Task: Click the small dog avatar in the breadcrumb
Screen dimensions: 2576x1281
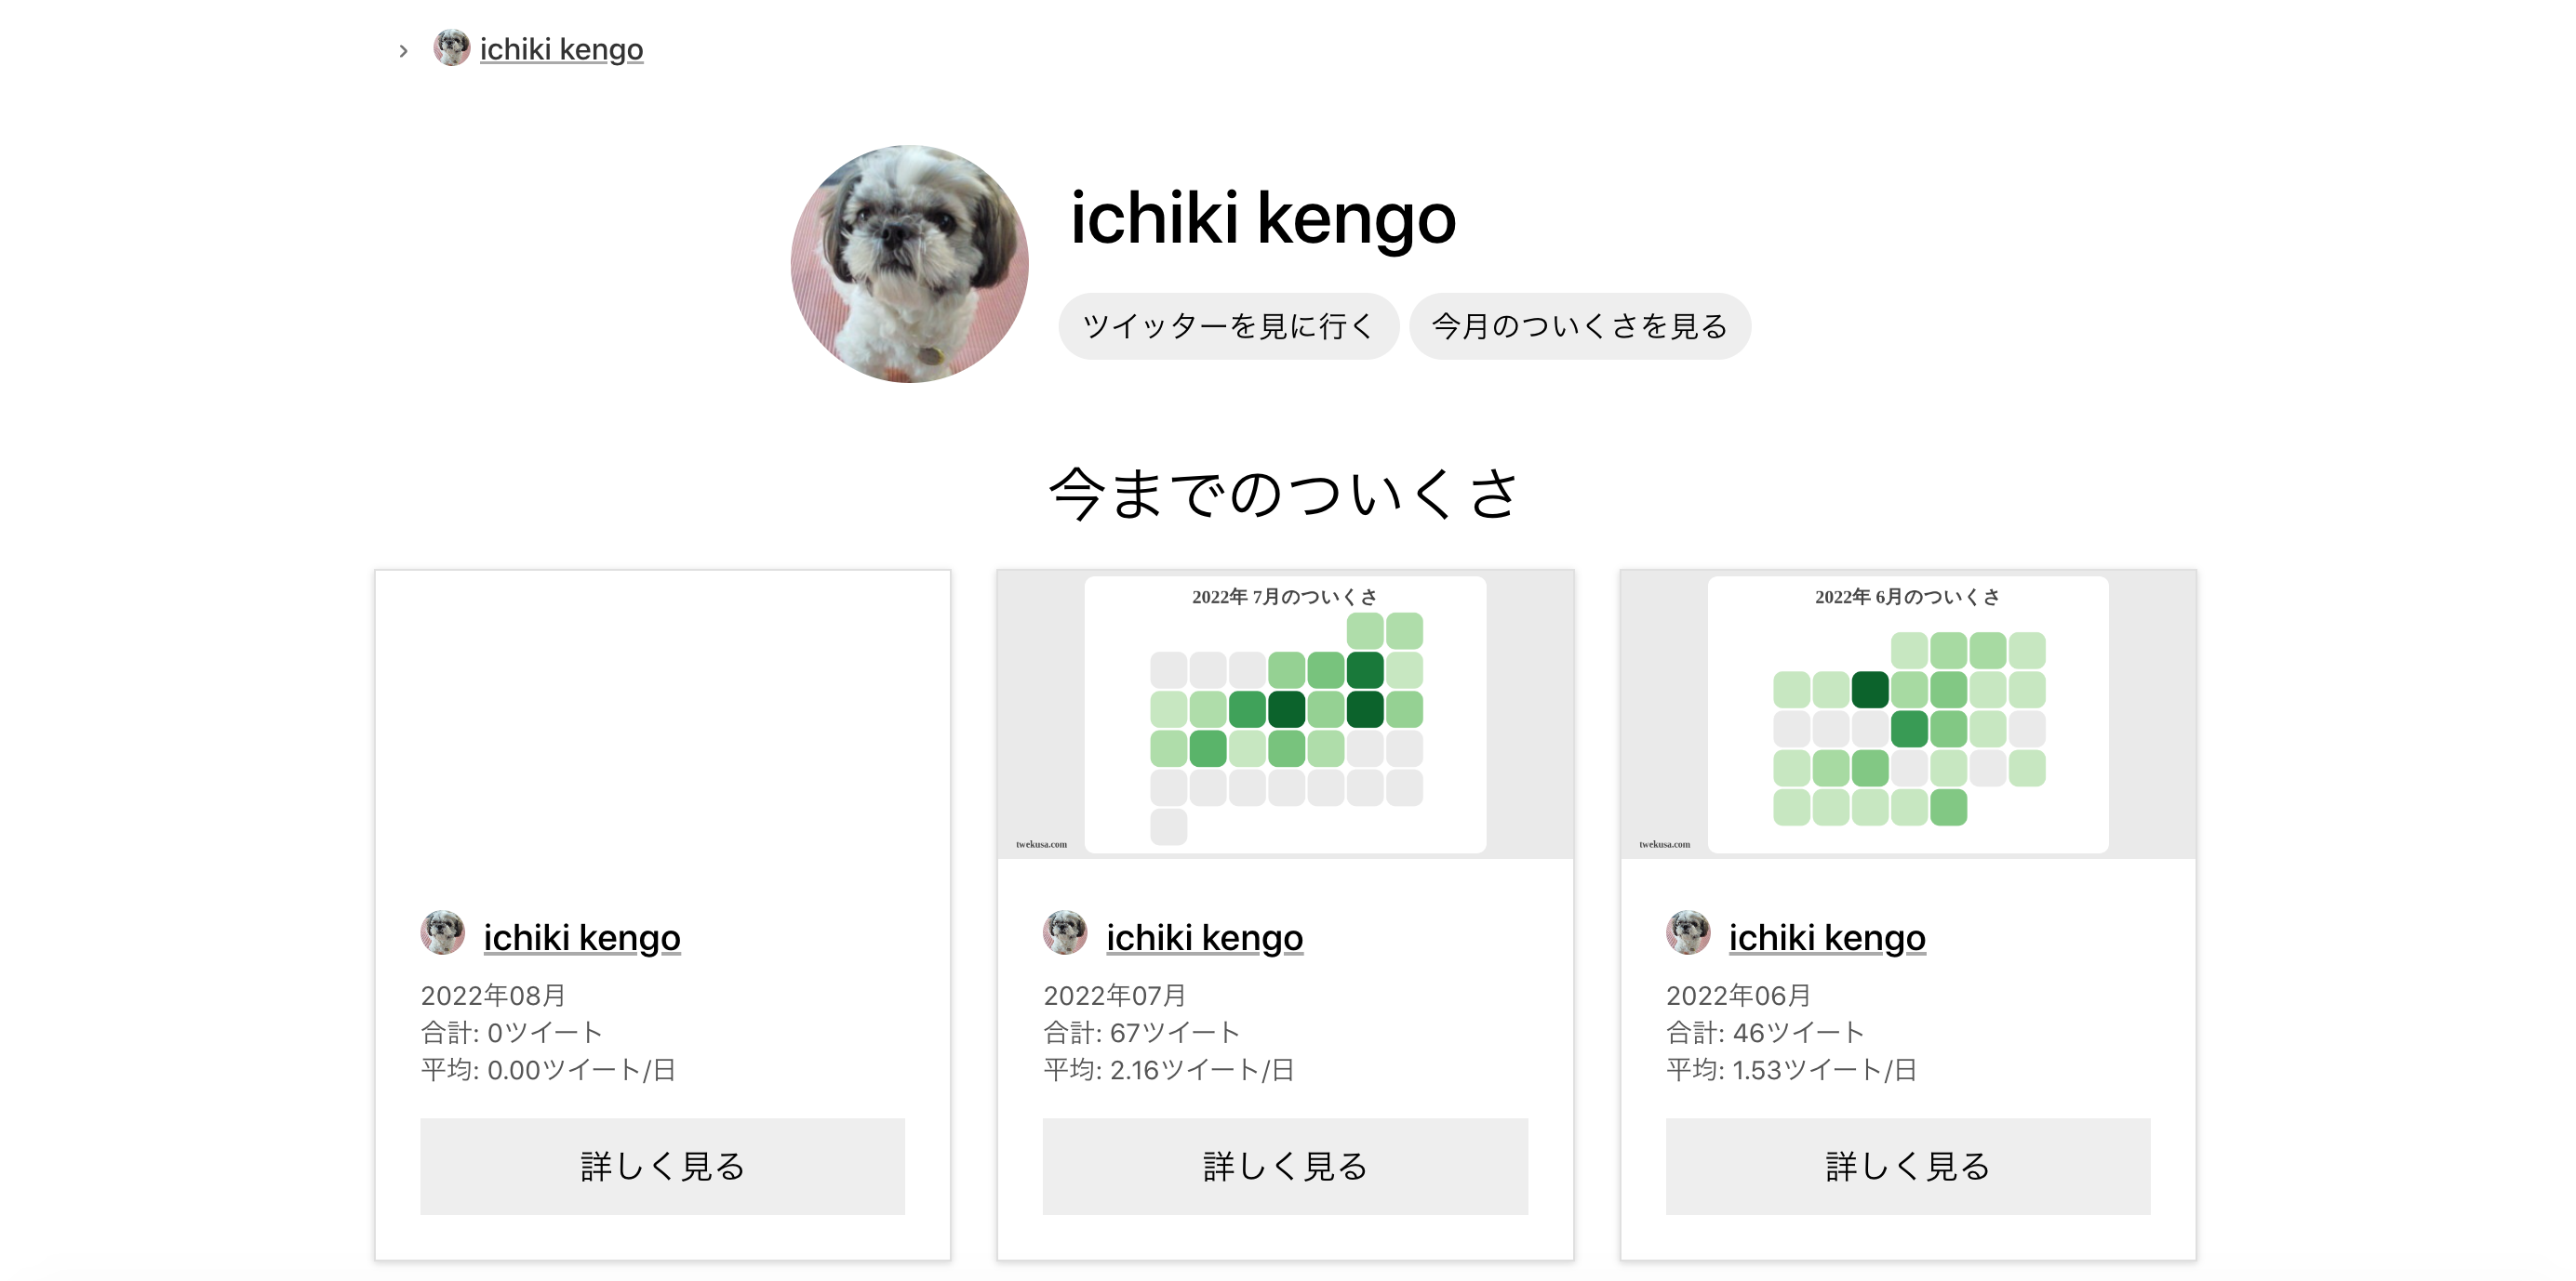Action: coord(451,48)
